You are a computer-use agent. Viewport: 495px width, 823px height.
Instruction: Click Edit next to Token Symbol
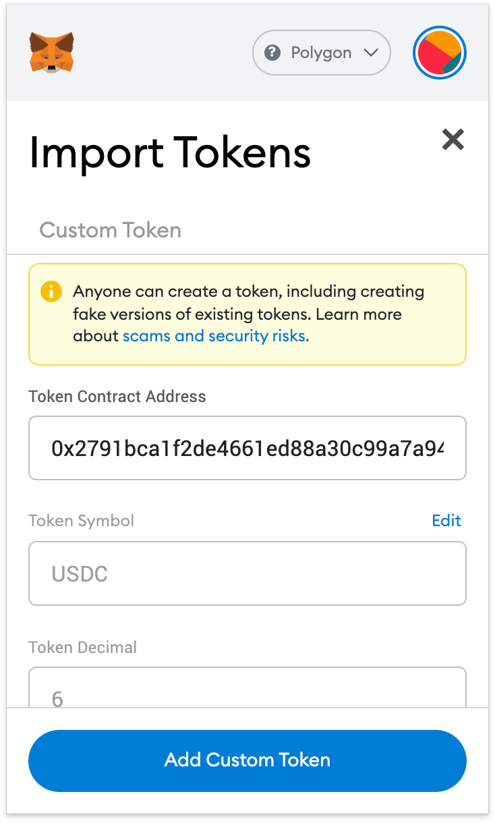pos(446,520)
